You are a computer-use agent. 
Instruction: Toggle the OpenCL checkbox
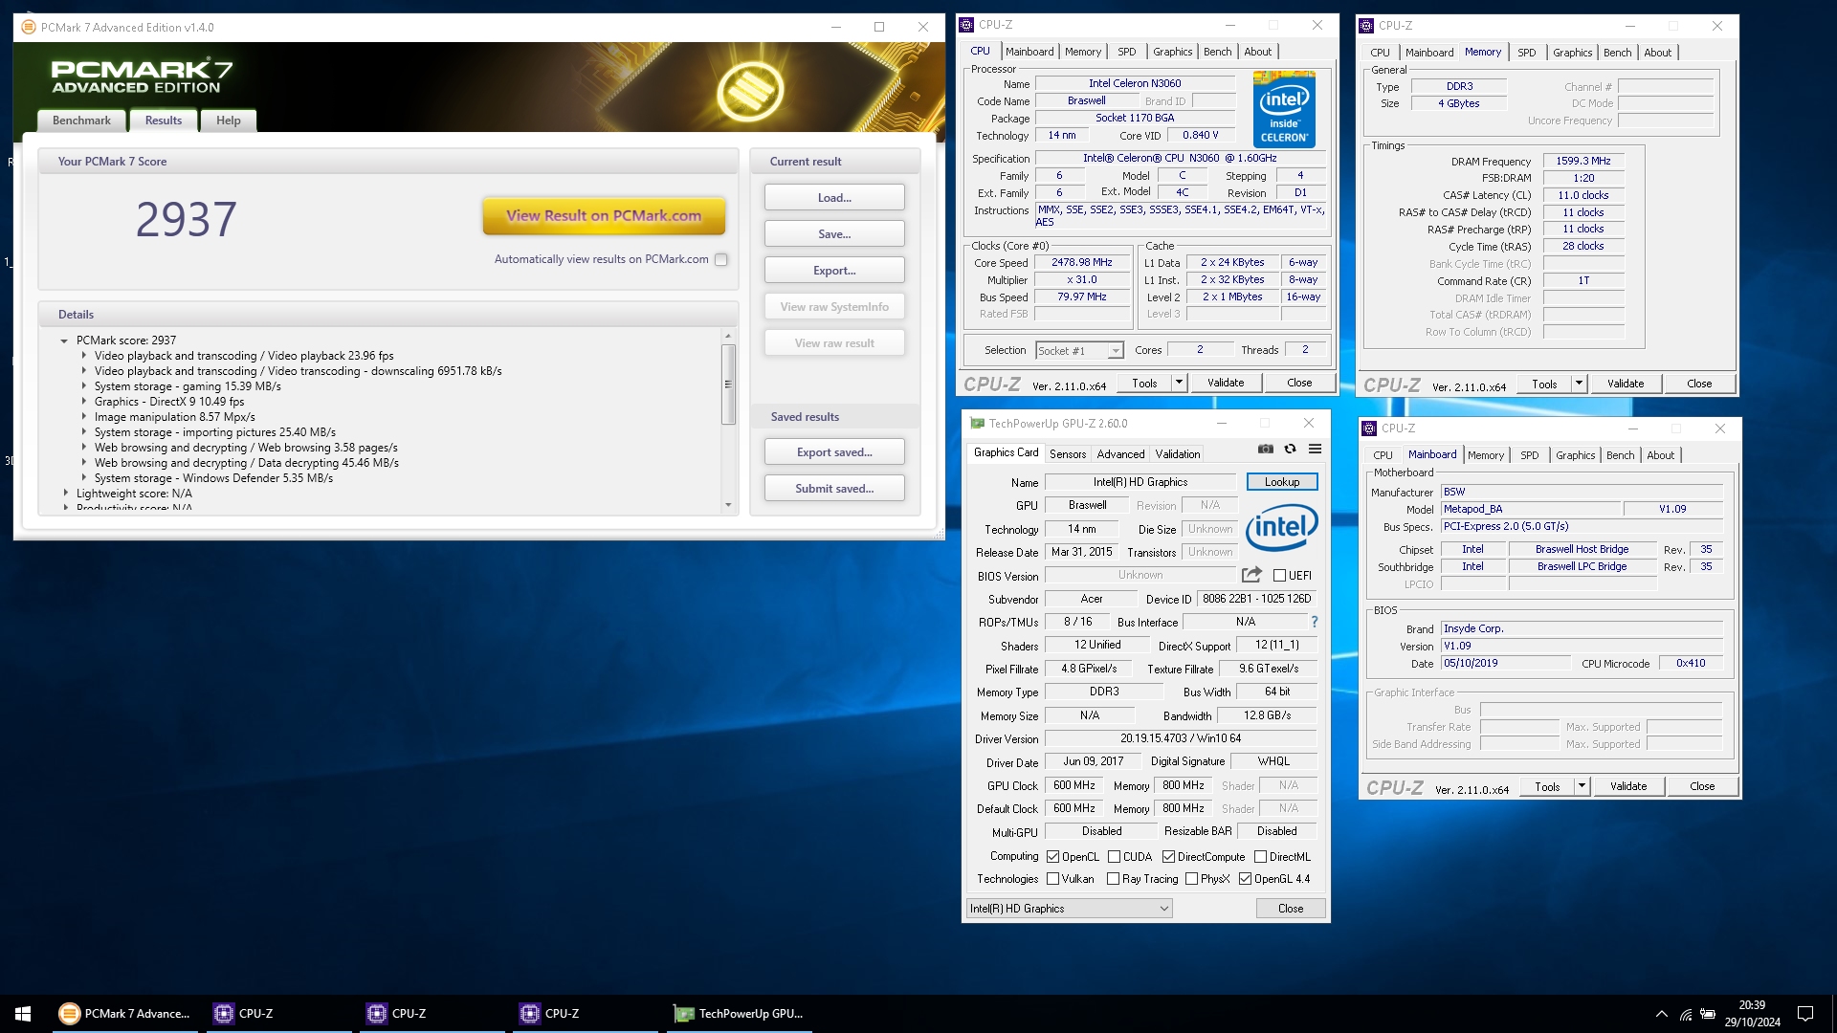point(1052,857)
